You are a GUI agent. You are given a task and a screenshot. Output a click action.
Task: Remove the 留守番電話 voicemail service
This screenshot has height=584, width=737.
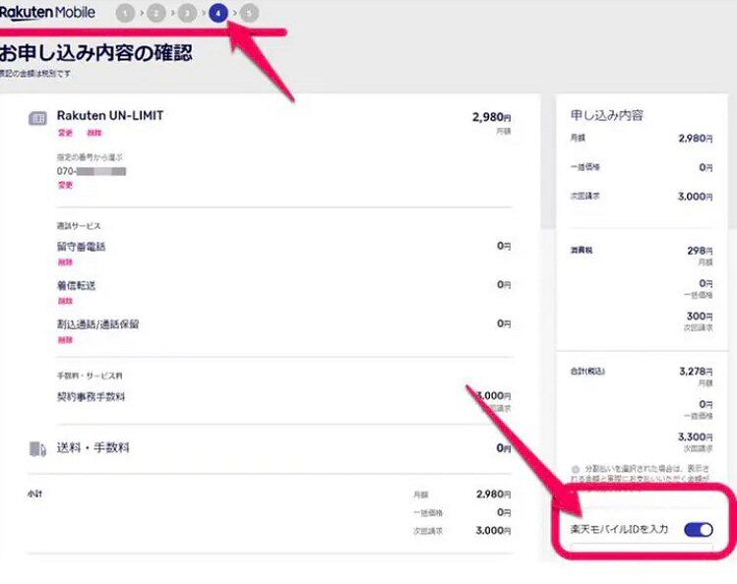coord(65,263)
